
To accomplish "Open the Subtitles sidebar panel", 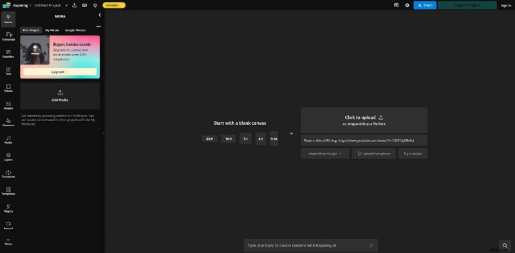I will pyautogui.click(x=8, y=54).
